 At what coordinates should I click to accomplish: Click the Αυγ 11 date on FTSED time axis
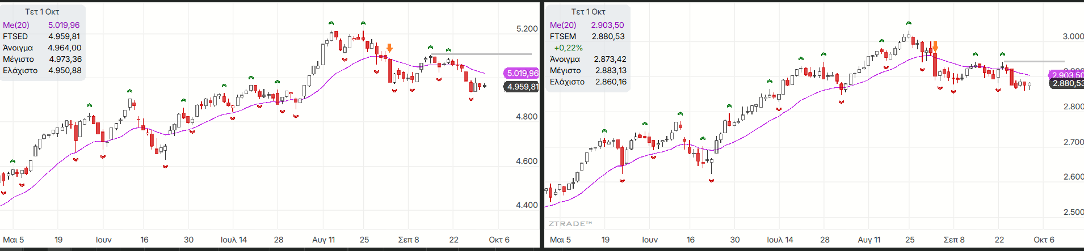323,240
